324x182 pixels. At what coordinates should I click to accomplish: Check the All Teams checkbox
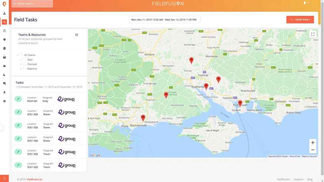click(x=21, y=55)
